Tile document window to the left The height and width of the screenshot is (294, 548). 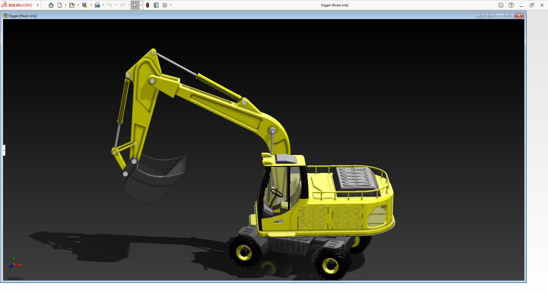pos(480,16)
